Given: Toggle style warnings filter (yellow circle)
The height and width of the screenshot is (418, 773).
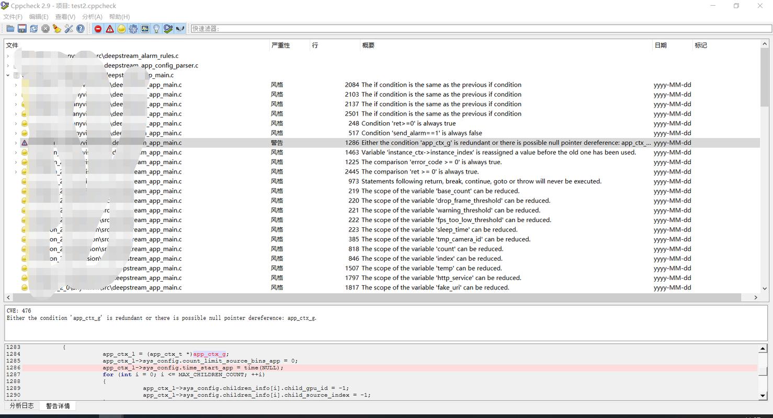Looking at the screenshot, I should (x=121, y=29).
